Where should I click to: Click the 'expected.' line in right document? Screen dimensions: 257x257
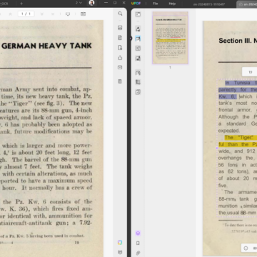(229, 131)
